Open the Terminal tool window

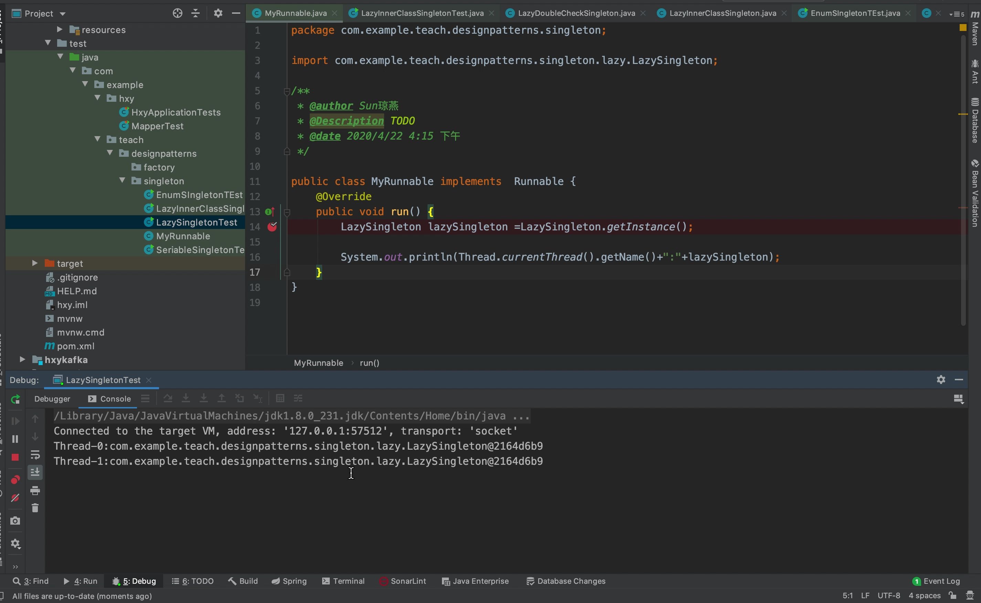tap(344, 581)
